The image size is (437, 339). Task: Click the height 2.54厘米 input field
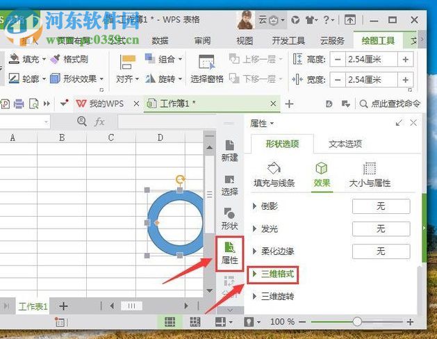coord(372,59)
